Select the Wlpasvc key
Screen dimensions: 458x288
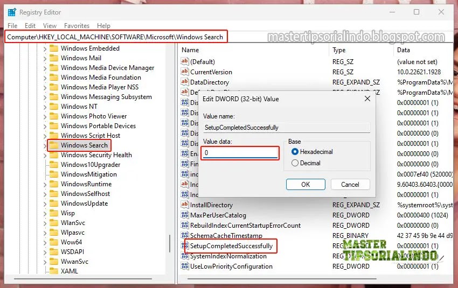pos(73,232)
